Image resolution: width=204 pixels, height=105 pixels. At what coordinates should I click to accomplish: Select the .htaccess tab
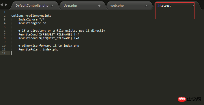pos(164,5)
